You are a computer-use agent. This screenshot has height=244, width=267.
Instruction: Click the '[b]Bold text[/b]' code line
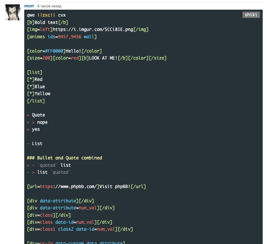(x=47, y=22)
